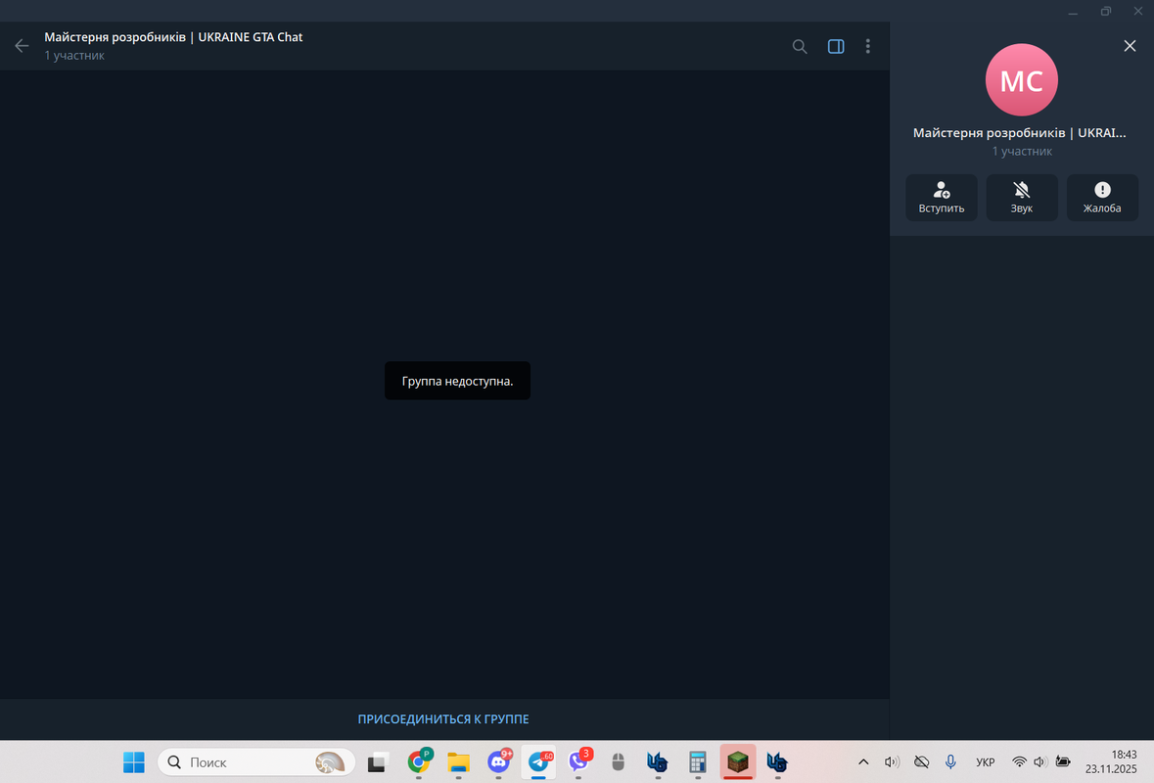Open Discord from the taskbar

499,761
